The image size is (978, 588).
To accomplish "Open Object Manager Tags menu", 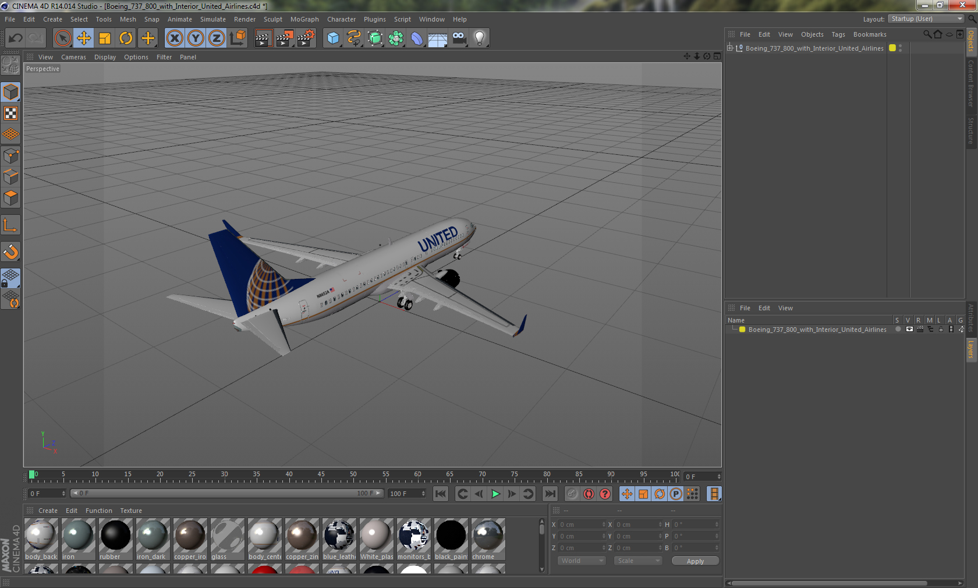I will tap(838, 34).
